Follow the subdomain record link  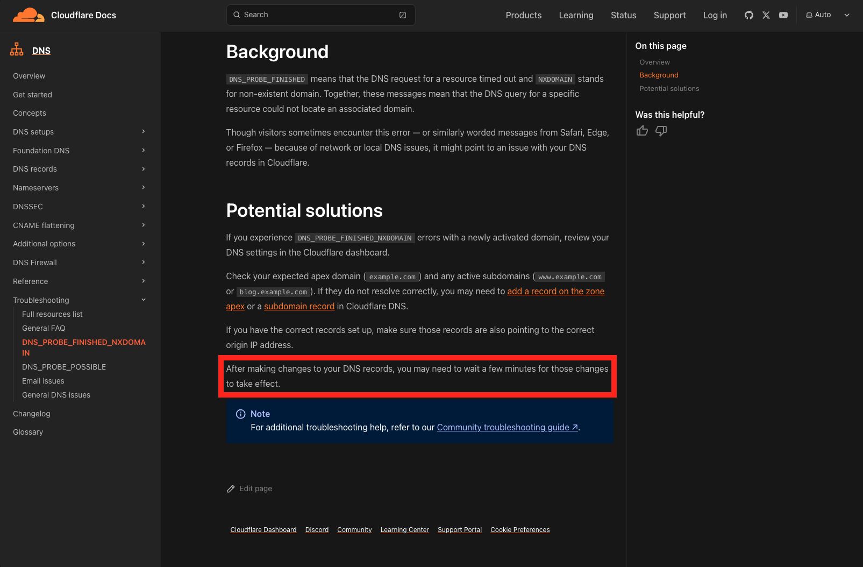[299, 306]
